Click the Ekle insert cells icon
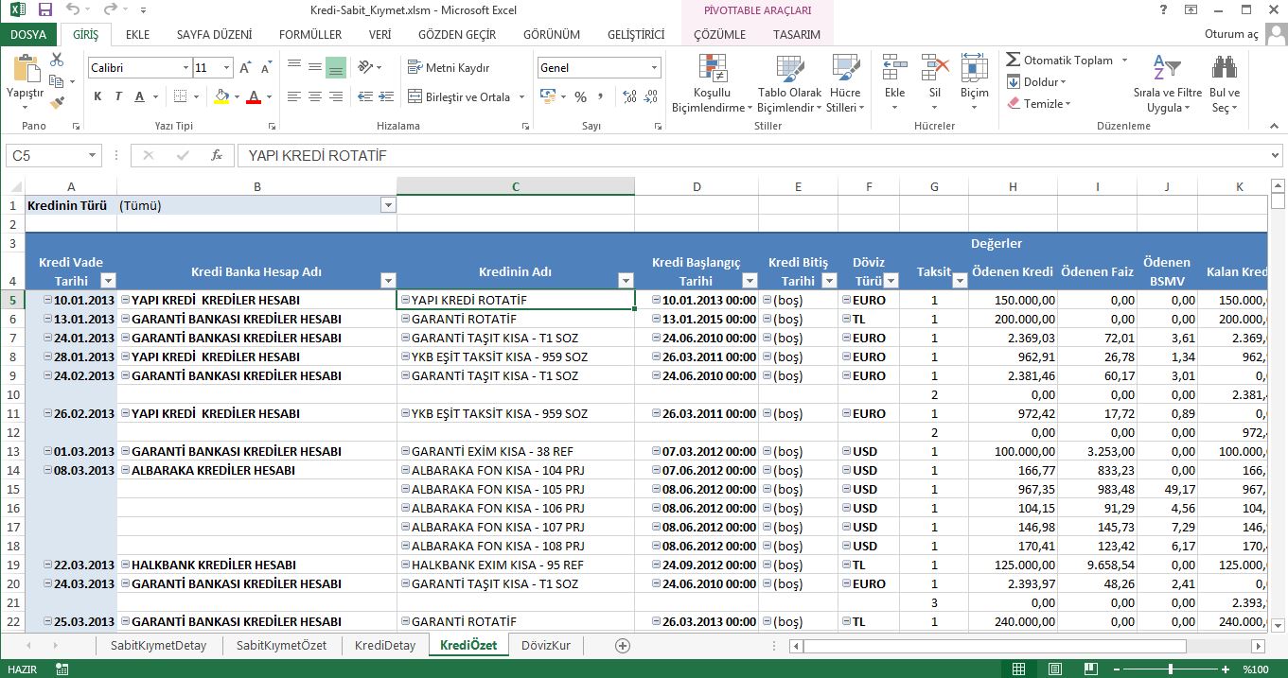 pos(894,69)
